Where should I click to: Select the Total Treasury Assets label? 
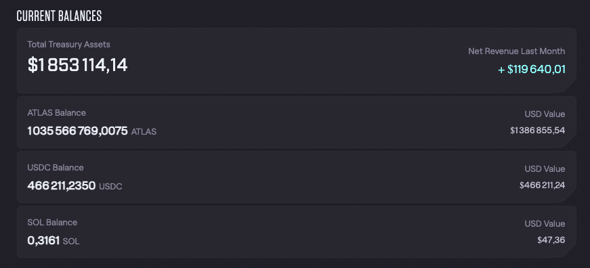tap(69, 45)
